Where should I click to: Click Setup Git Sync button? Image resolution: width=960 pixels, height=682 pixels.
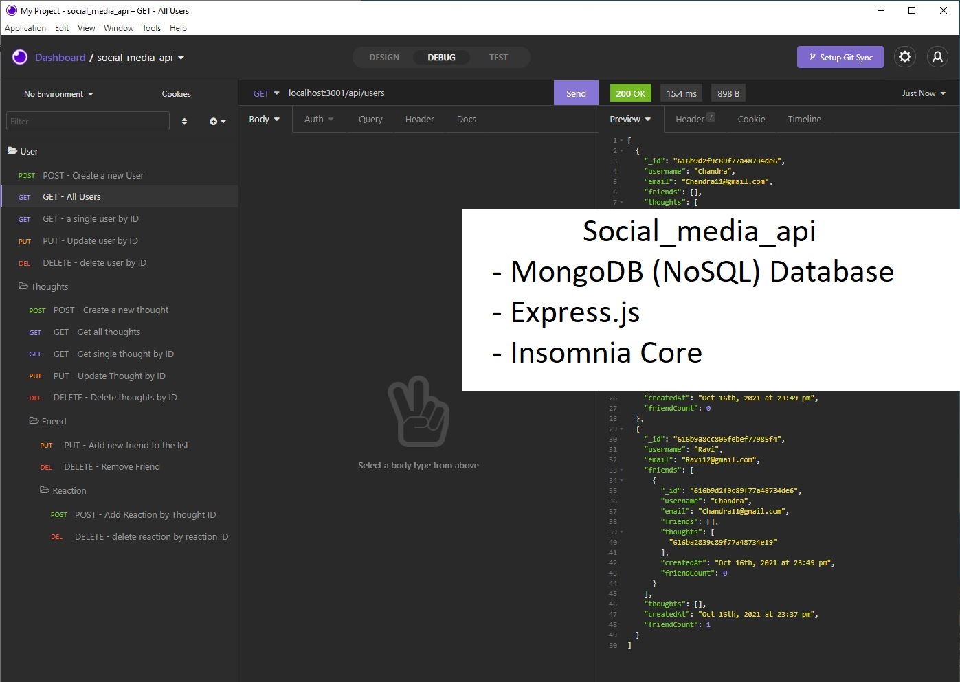click(x=841, y=58)
